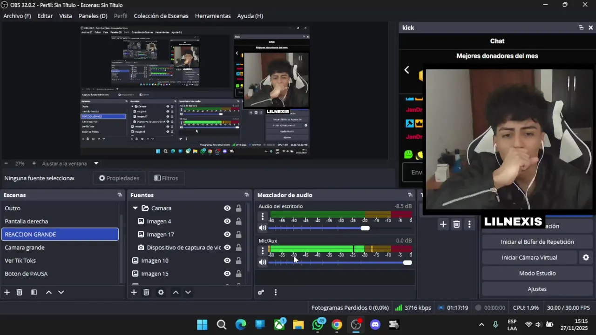Open Audio del escritorio options dots
This screenshot has width=596, height=335.
click(x=263, y=216)
